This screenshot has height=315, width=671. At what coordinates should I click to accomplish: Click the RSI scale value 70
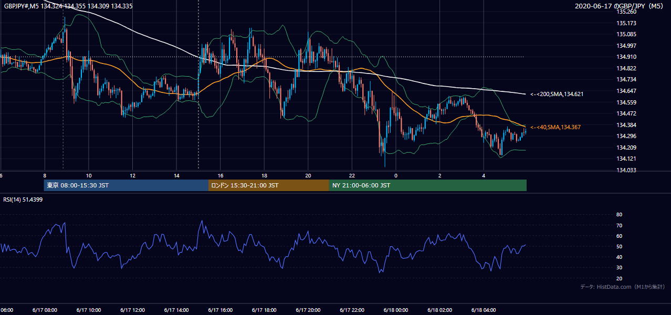pyautogui.click(x=619, y=225)
